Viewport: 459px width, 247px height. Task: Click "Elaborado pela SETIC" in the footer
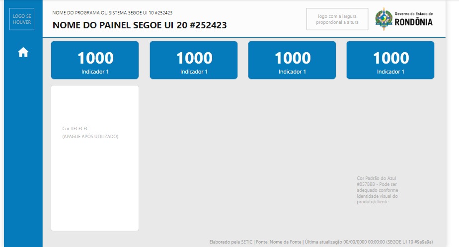(230, 242)
